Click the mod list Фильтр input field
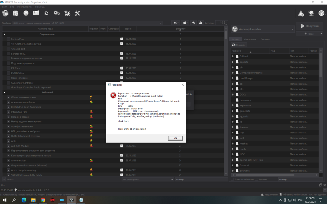Viewport: 327px width, 204px height. pyautogui.click(x=62, y=179)
